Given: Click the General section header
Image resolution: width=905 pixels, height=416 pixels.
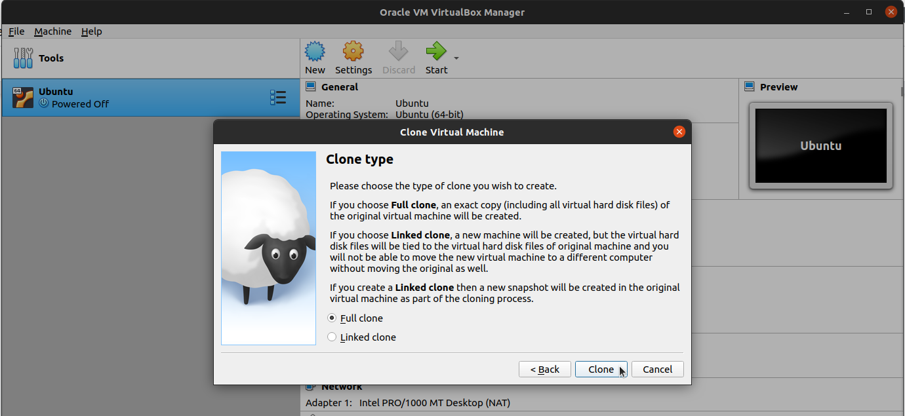Looking at the screenshot, I should click(x=340, y=86).
